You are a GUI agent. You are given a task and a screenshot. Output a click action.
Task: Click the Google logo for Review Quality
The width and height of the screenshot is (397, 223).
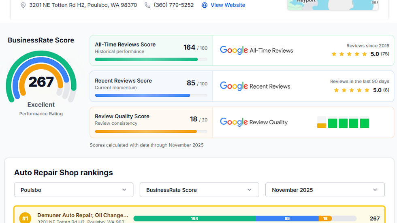[x=234, y=122]
